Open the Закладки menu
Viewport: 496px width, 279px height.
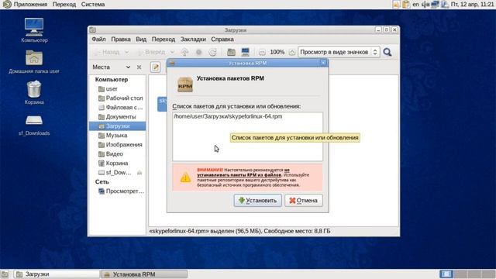[193, 40]
